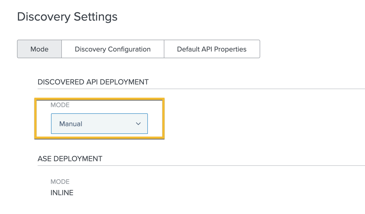Click divider line below ASE Deployment
Image resolution: width=365 pixels, height=214 pixels.
coord(201,165)
